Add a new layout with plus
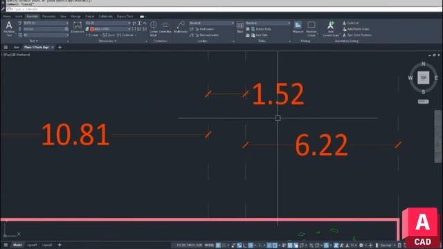 pos(60,245)
